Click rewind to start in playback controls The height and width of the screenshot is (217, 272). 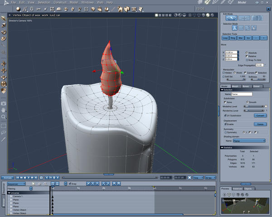point(18,178)
